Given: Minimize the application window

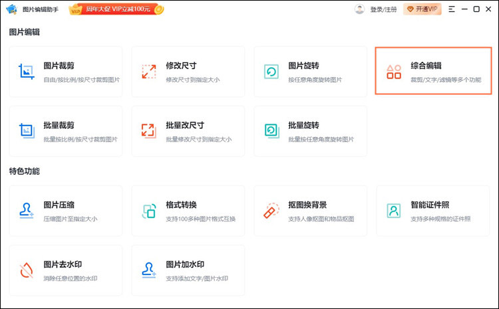Looking at the screenshot, I should pyautogui.click(x=464, y=9).
